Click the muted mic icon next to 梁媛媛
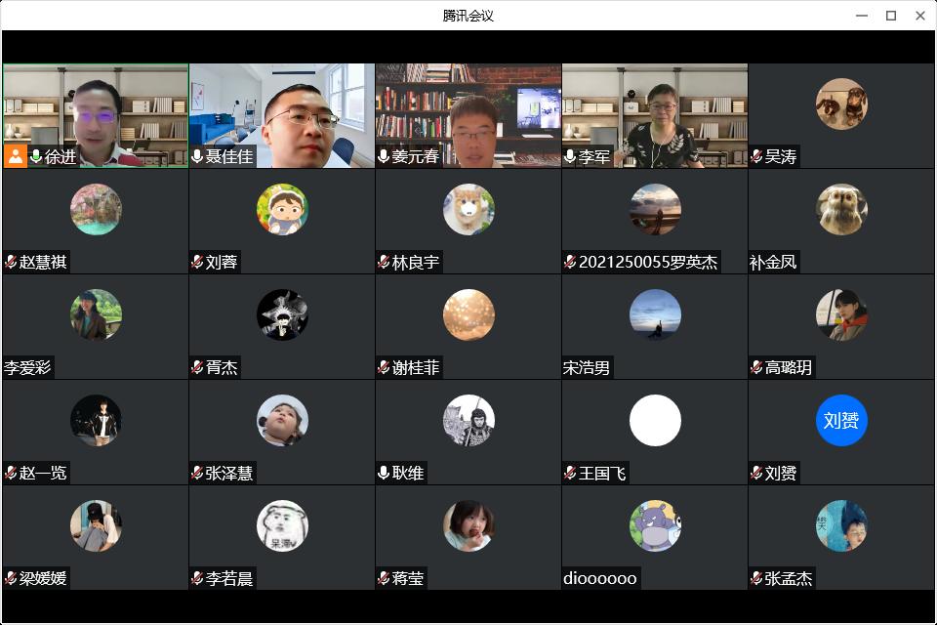The height and width of the screenshot is (625, 937). pos(11,578)
